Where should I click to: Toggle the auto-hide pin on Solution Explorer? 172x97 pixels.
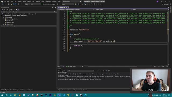54,8
